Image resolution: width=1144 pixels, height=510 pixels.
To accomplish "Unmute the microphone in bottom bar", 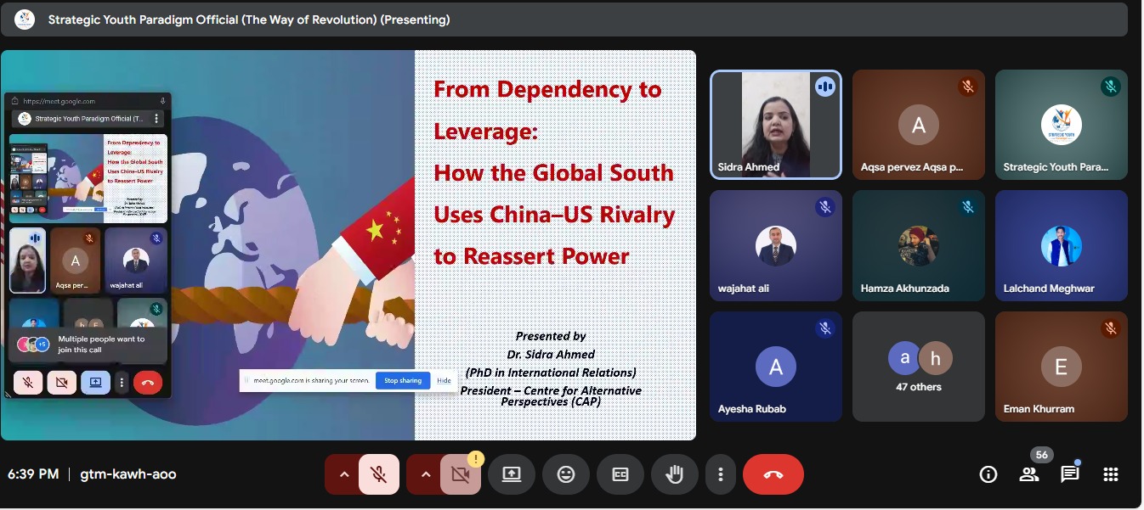I will click(x=379, y=474).
